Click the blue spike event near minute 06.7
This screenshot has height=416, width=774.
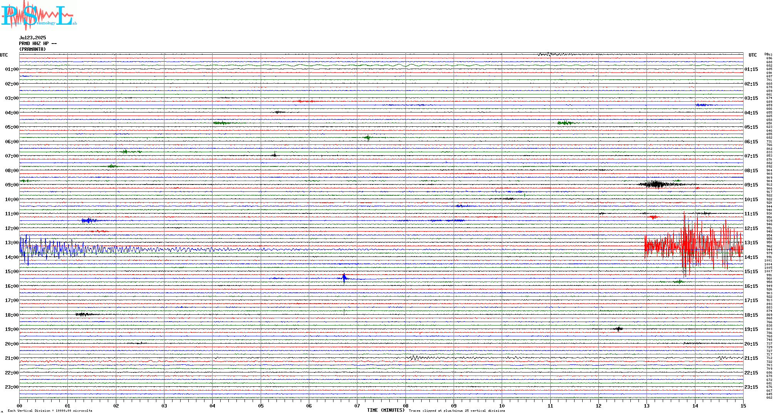point(344,278)
